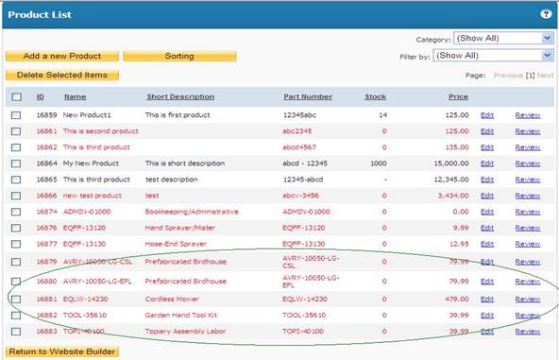Check the box for product 16876

(x=16, y=228)
